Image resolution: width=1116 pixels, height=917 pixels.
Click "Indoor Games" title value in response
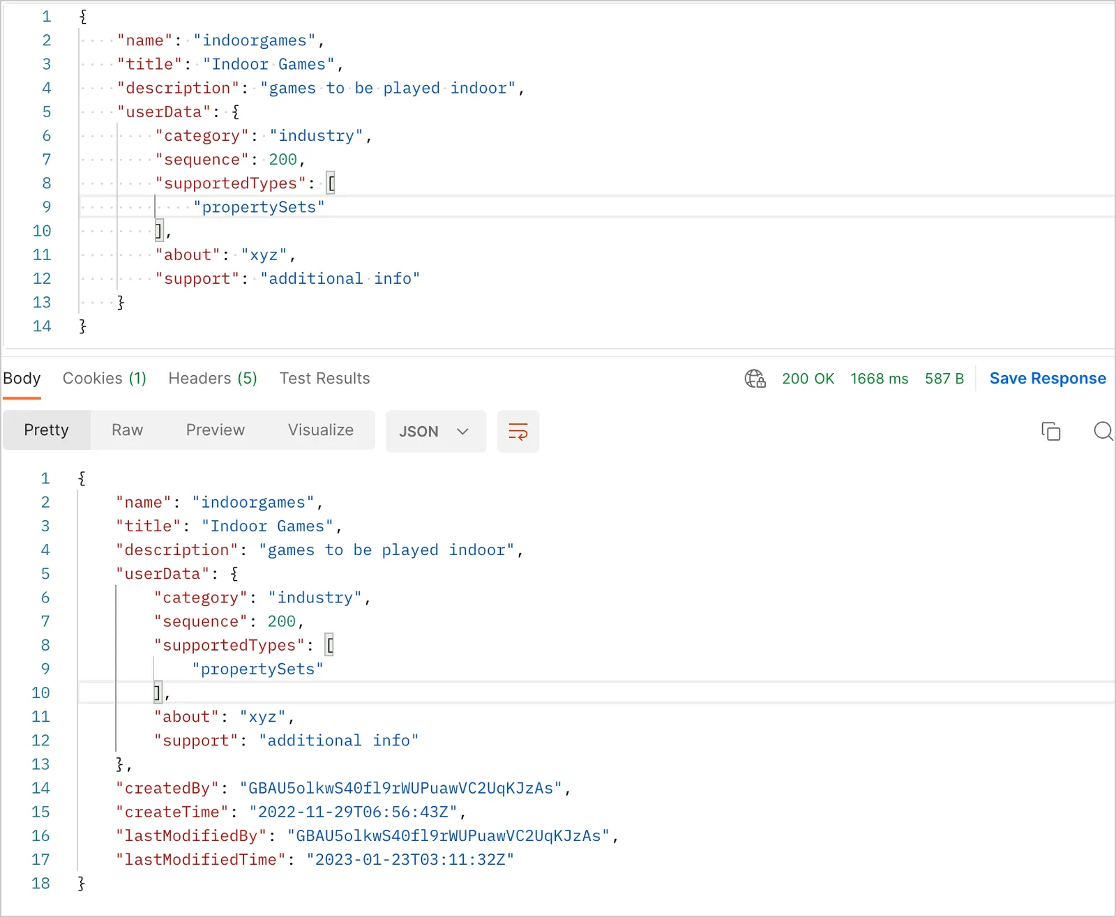tap(267, 526)
